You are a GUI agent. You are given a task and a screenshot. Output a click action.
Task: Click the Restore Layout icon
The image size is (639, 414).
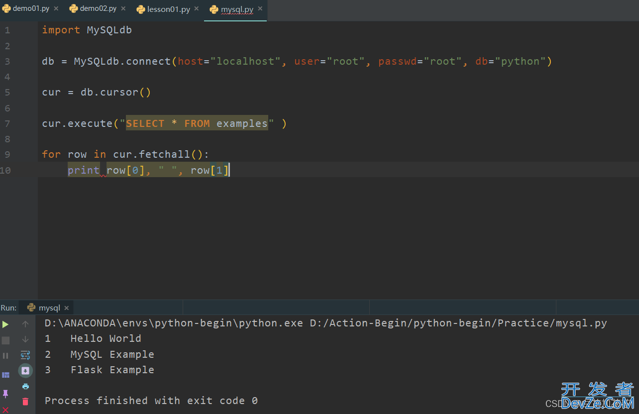point(5,375)
